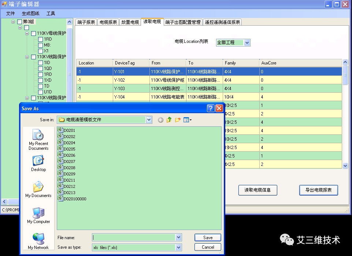Switch to the 电缆报表 tab
Screen dimensions: 352x256
tap(107, 22)
